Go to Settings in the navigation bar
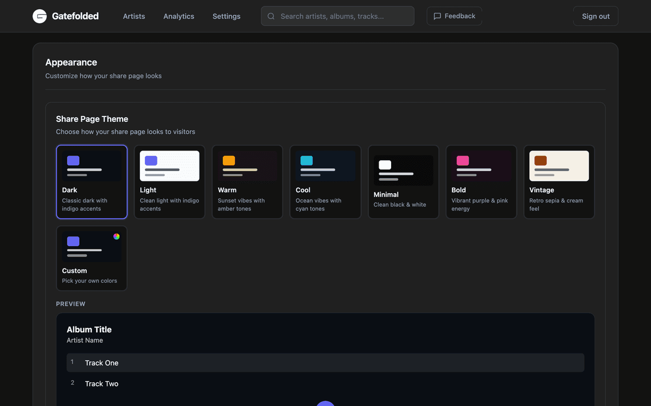Viewport: 651px width, 406px height. point(226,16)
